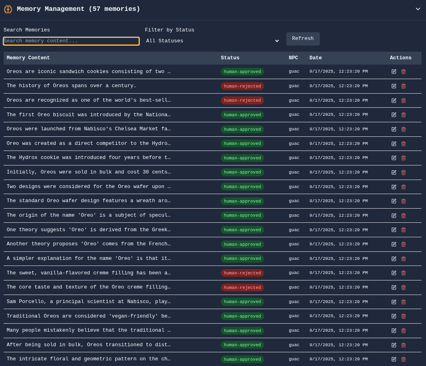This screenshot has width=426, height=366.
Task: Select 'Two designs were considered' memory text
Action: click(x=88, y=186)
